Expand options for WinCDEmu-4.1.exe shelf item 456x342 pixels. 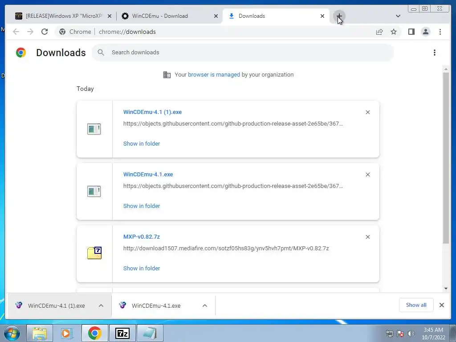pyautogui.click(x=205, y=305)
